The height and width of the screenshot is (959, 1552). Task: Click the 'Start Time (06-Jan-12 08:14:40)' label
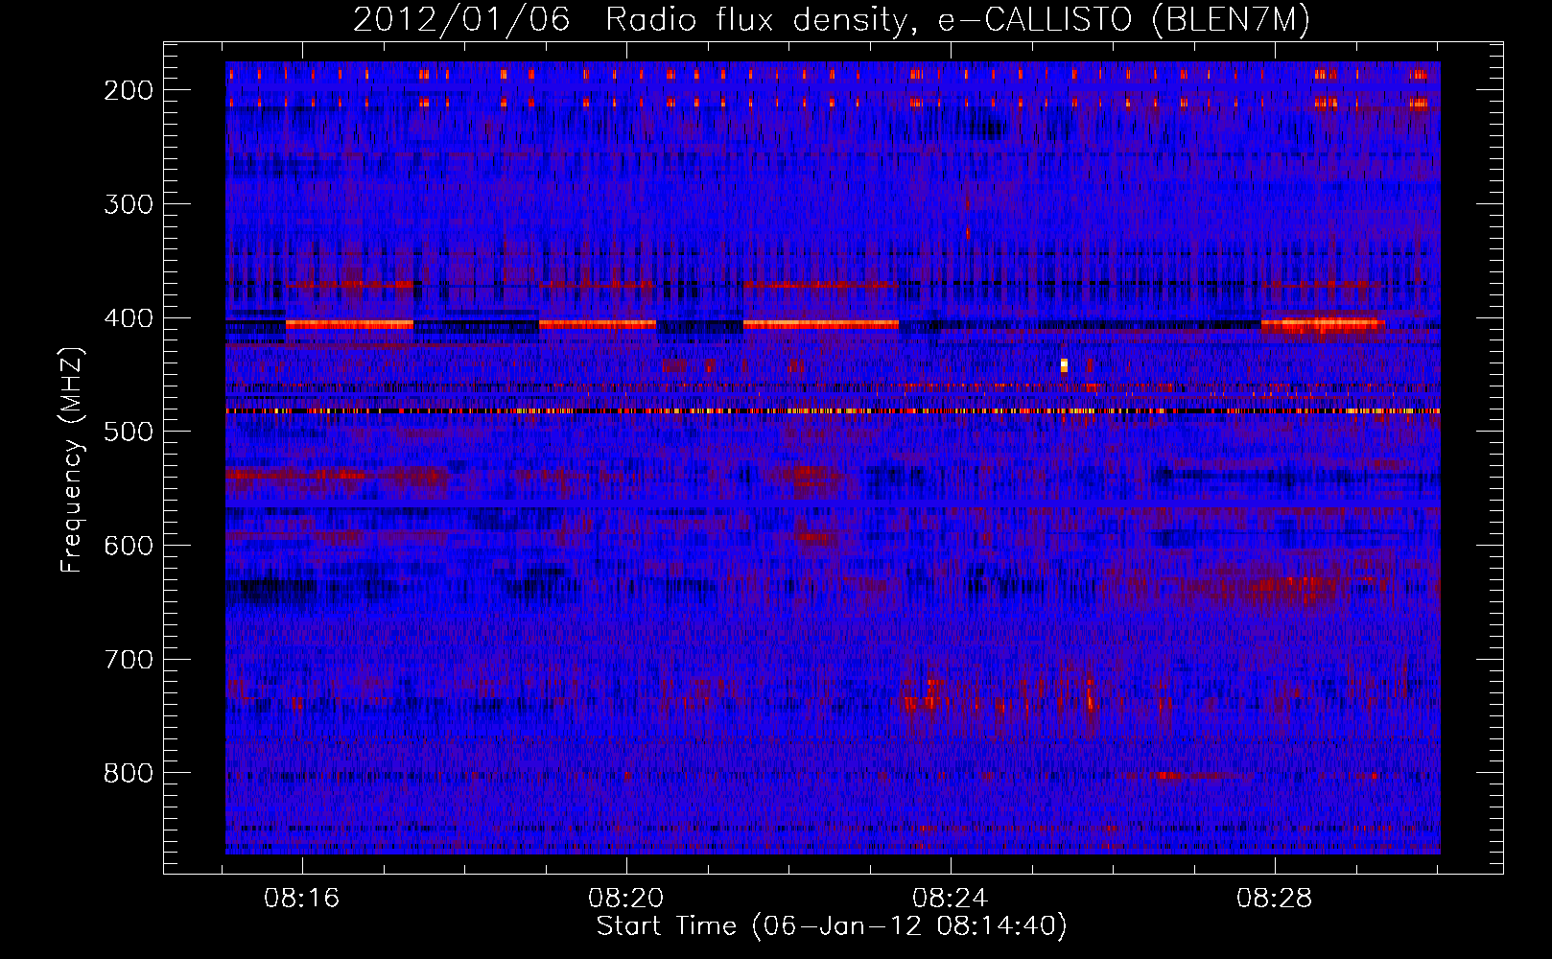pyautogui.click(x=832, y=926)
